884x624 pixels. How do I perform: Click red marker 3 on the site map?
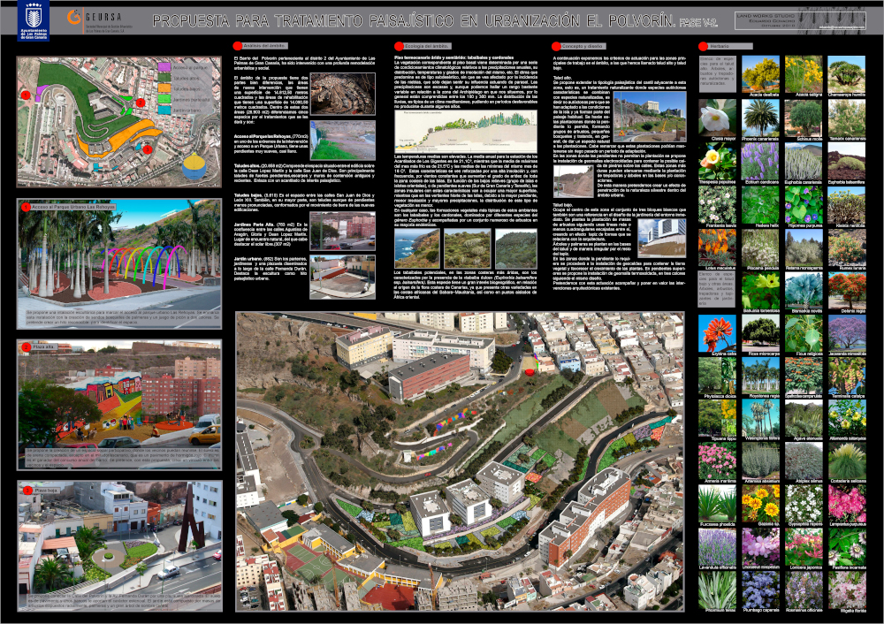[x=147, y=149]
